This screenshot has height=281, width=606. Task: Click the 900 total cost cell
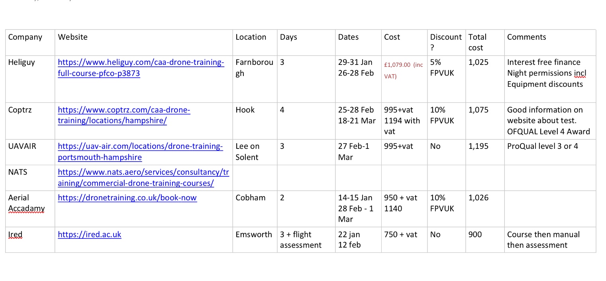tap(485, 240)
